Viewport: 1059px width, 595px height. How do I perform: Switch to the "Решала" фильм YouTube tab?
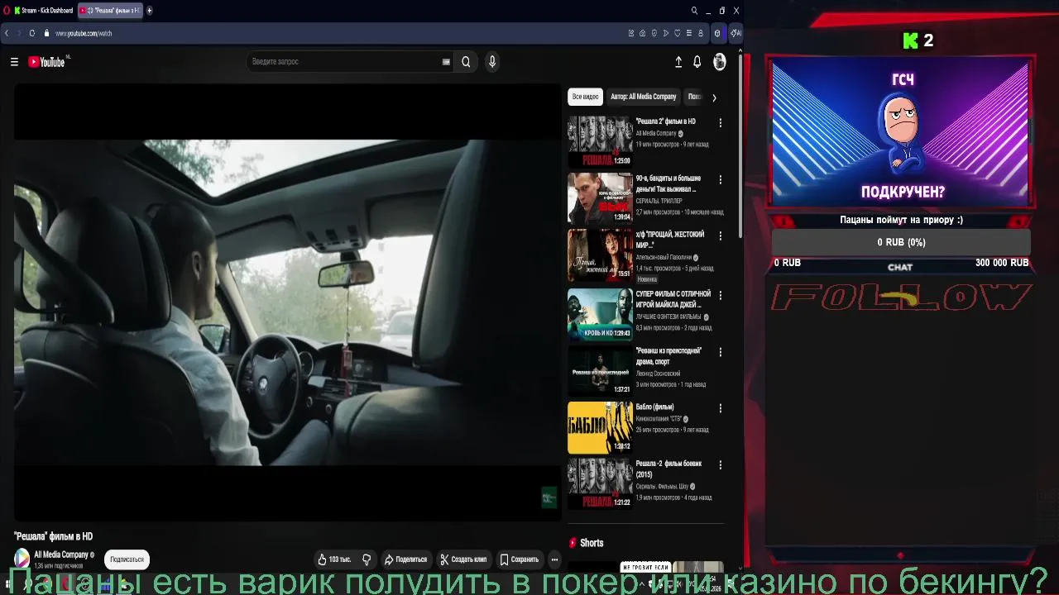pyautogui.click(x=110, y=11)
